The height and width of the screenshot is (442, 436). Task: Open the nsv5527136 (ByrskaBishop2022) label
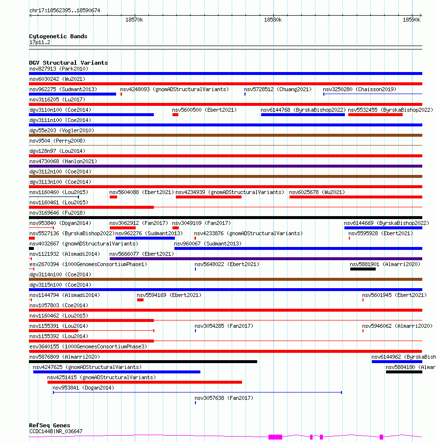[x=72, y=233]
